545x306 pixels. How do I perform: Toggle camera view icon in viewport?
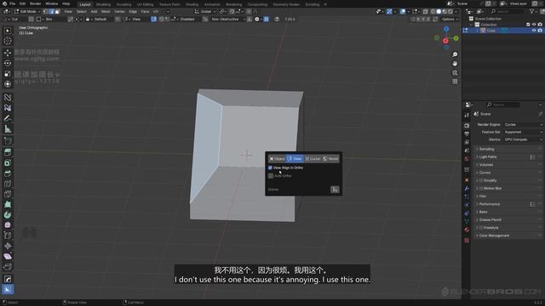[455, 73]
